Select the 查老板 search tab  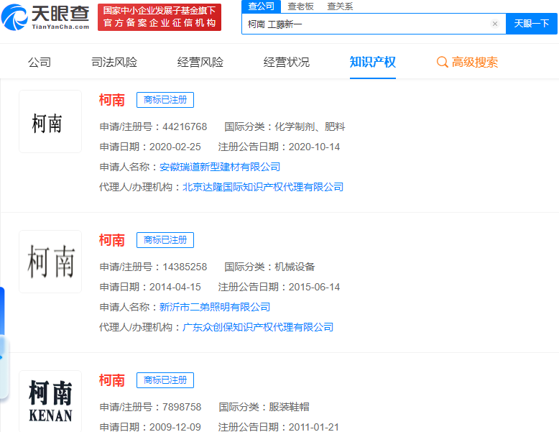coord(300,6)
